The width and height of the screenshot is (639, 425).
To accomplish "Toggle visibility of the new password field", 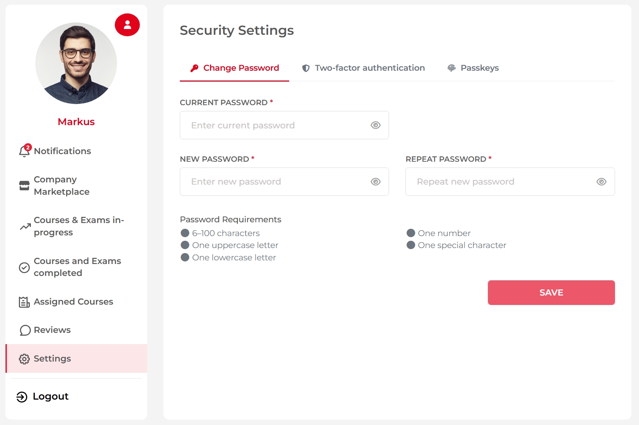I will tap(376, 182).
